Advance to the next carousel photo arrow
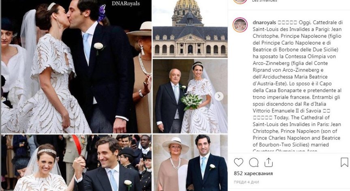Viewport: 350px width, 191px height. pyautogui.click(x=219, y=96)
